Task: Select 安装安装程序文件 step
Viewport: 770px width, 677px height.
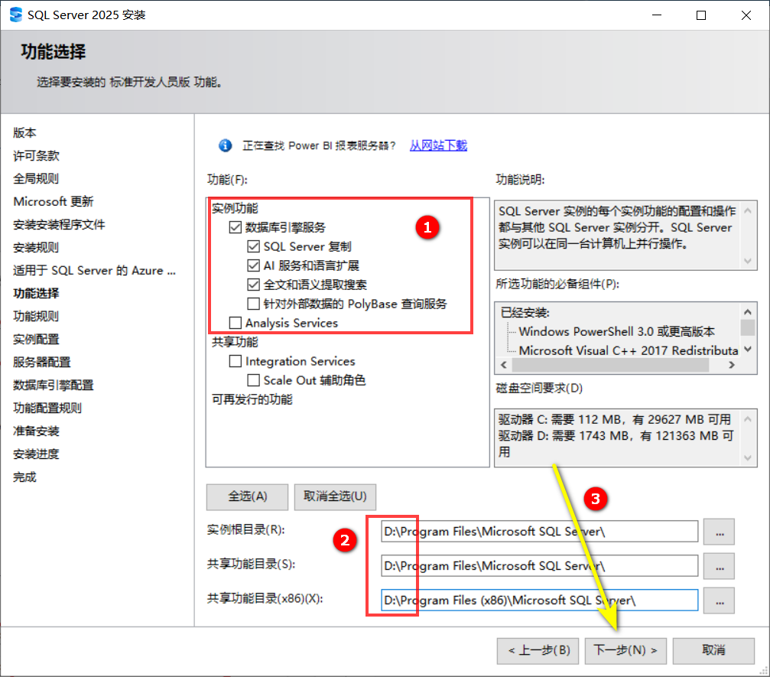Action: (x=59, y=225)
